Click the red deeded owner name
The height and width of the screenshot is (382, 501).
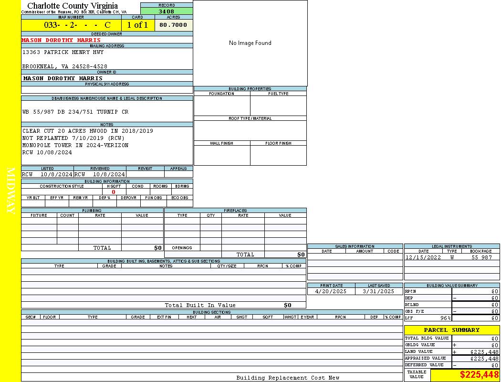click(61, 40)
